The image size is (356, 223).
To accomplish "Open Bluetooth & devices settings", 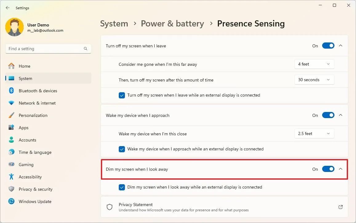I will [x=38, y=91].
